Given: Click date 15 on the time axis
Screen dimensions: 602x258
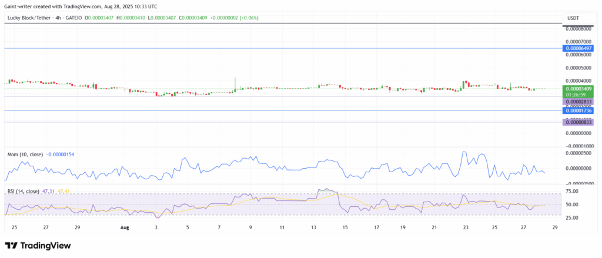Looking at the screenshot, I should click(x=345, y=227).
